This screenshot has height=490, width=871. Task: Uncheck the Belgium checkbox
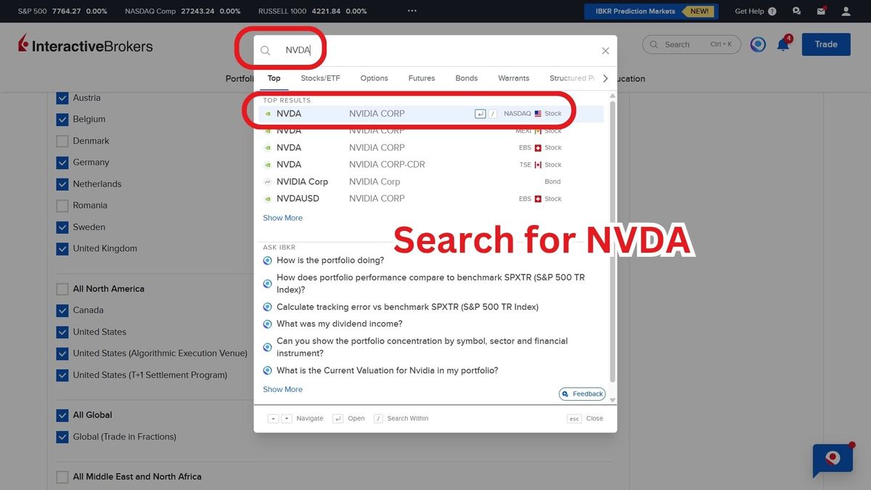[62, 119]
